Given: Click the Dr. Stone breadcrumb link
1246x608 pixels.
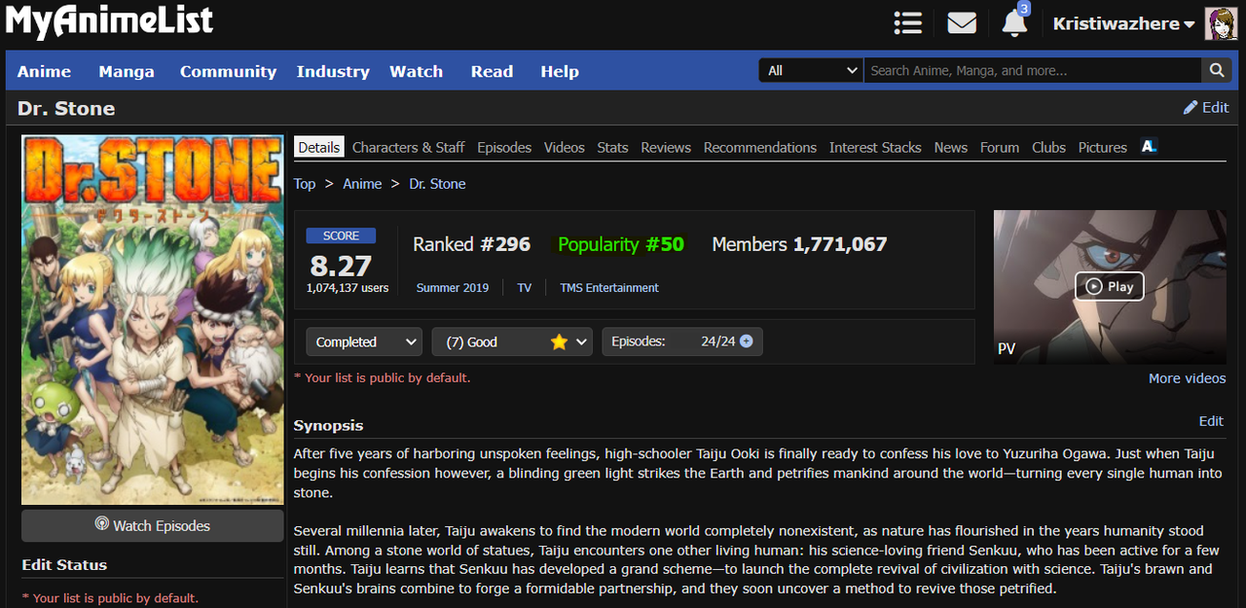Looking at the screenshot, I should coord(437,183).
